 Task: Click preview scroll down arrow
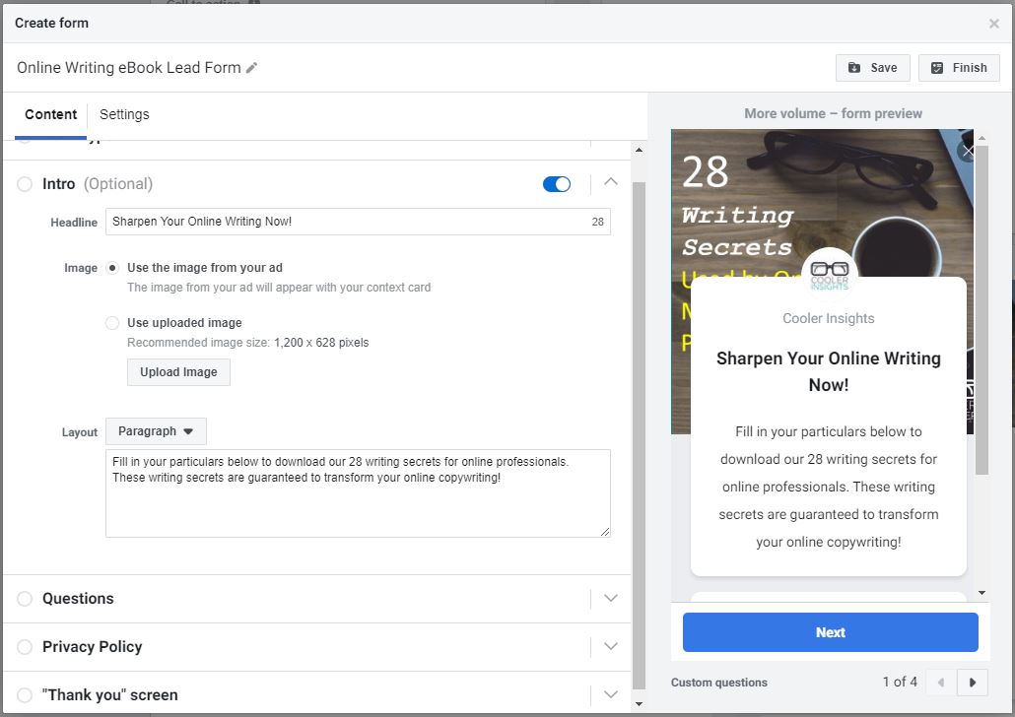click(981, 593)
